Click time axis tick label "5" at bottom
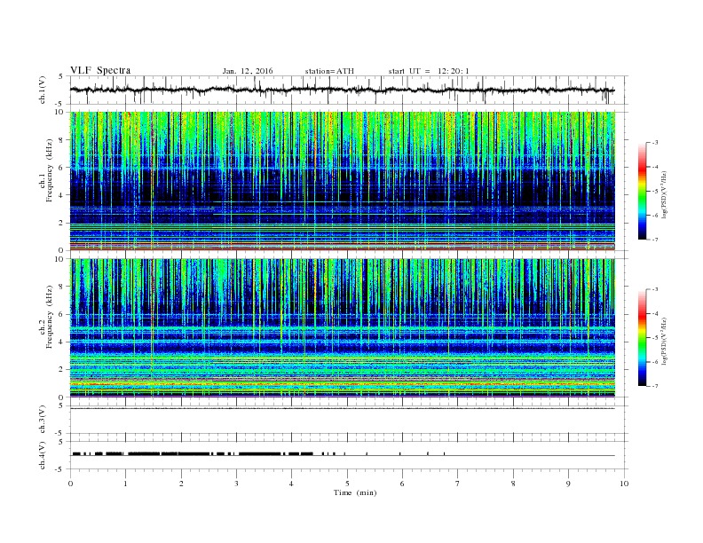Viewport: 703px width, 543px height. click(x=347, y=484)
